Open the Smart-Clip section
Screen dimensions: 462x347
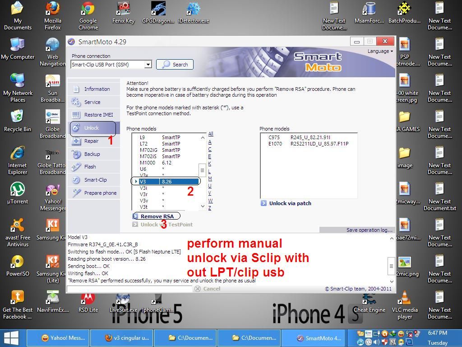pyautogui.click(x=94, y=180)
